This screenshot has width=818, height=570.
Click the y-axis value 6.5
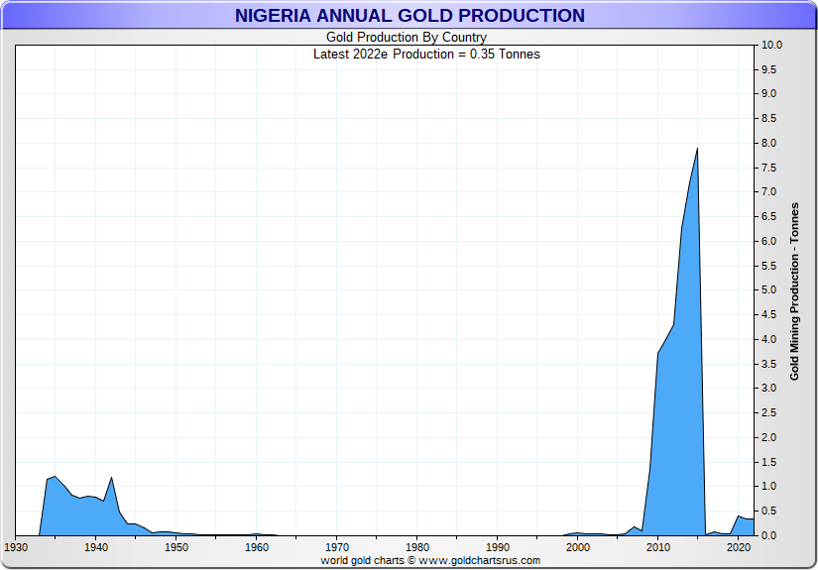tap(769, 216)
